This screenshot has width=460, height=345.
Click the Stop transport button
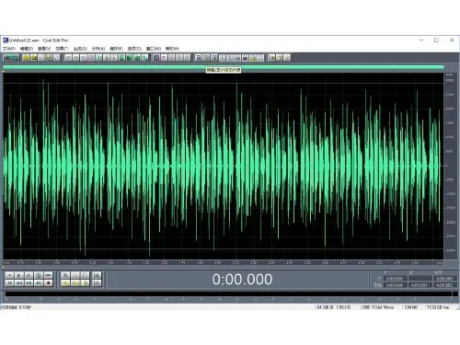(x=9, y=275)
